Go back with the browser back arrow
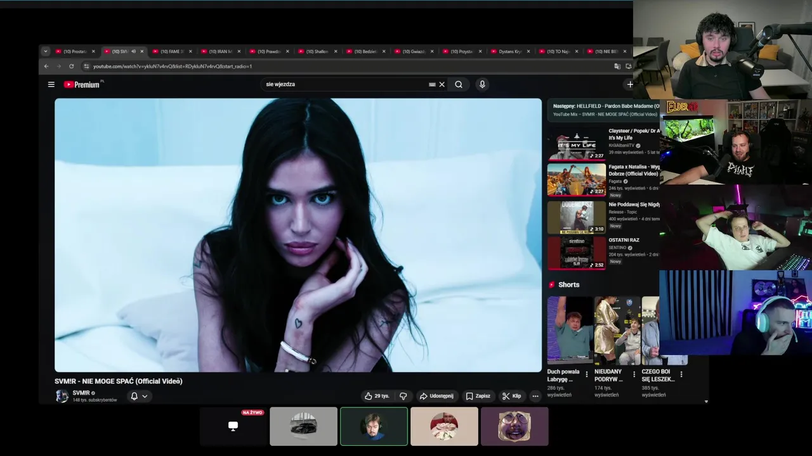812x456 pixels. click(x=46, y=66)
